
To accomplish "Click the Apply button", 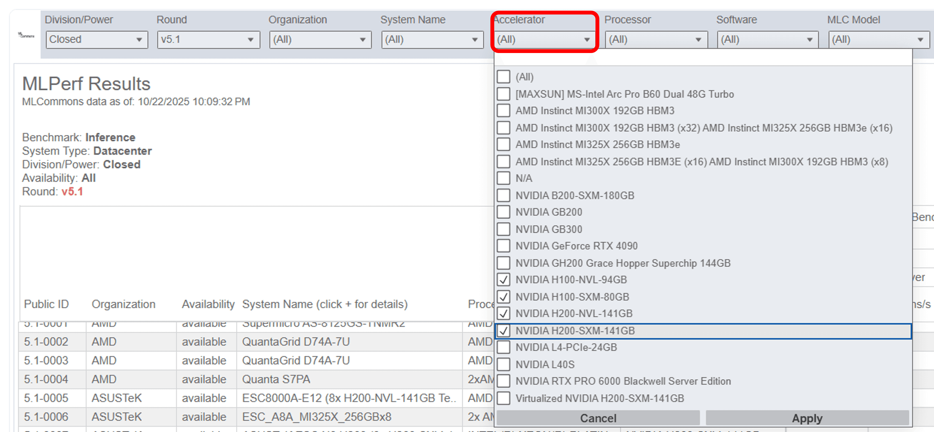I will 807,418.
